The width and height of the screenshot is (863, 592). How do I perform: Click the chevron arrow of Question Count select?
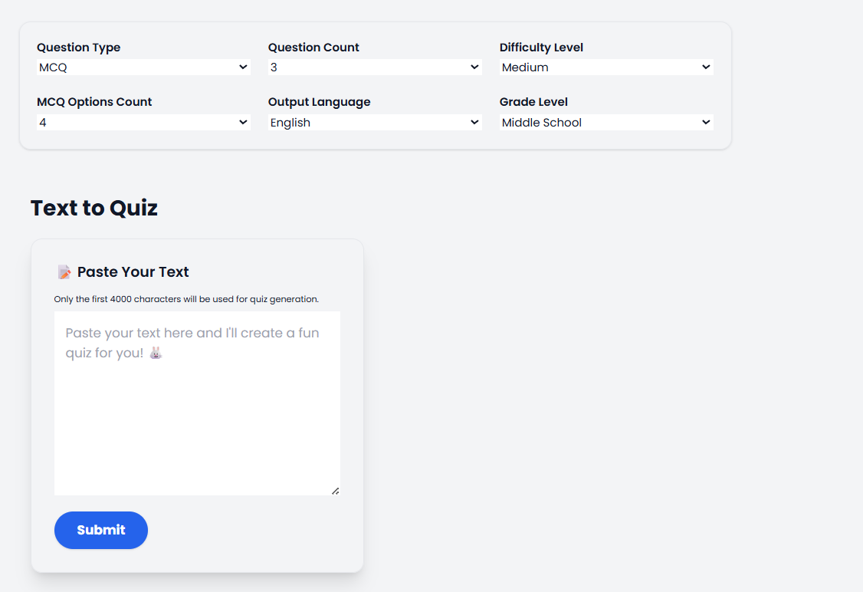(x=474, y=67)
